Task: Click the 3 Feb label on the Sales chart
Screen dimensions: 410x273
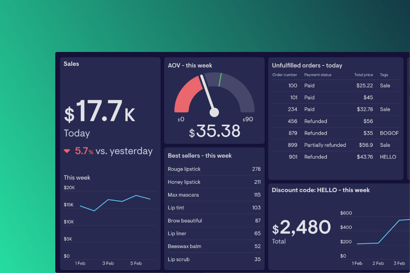Action: click(x=108, y=263)
